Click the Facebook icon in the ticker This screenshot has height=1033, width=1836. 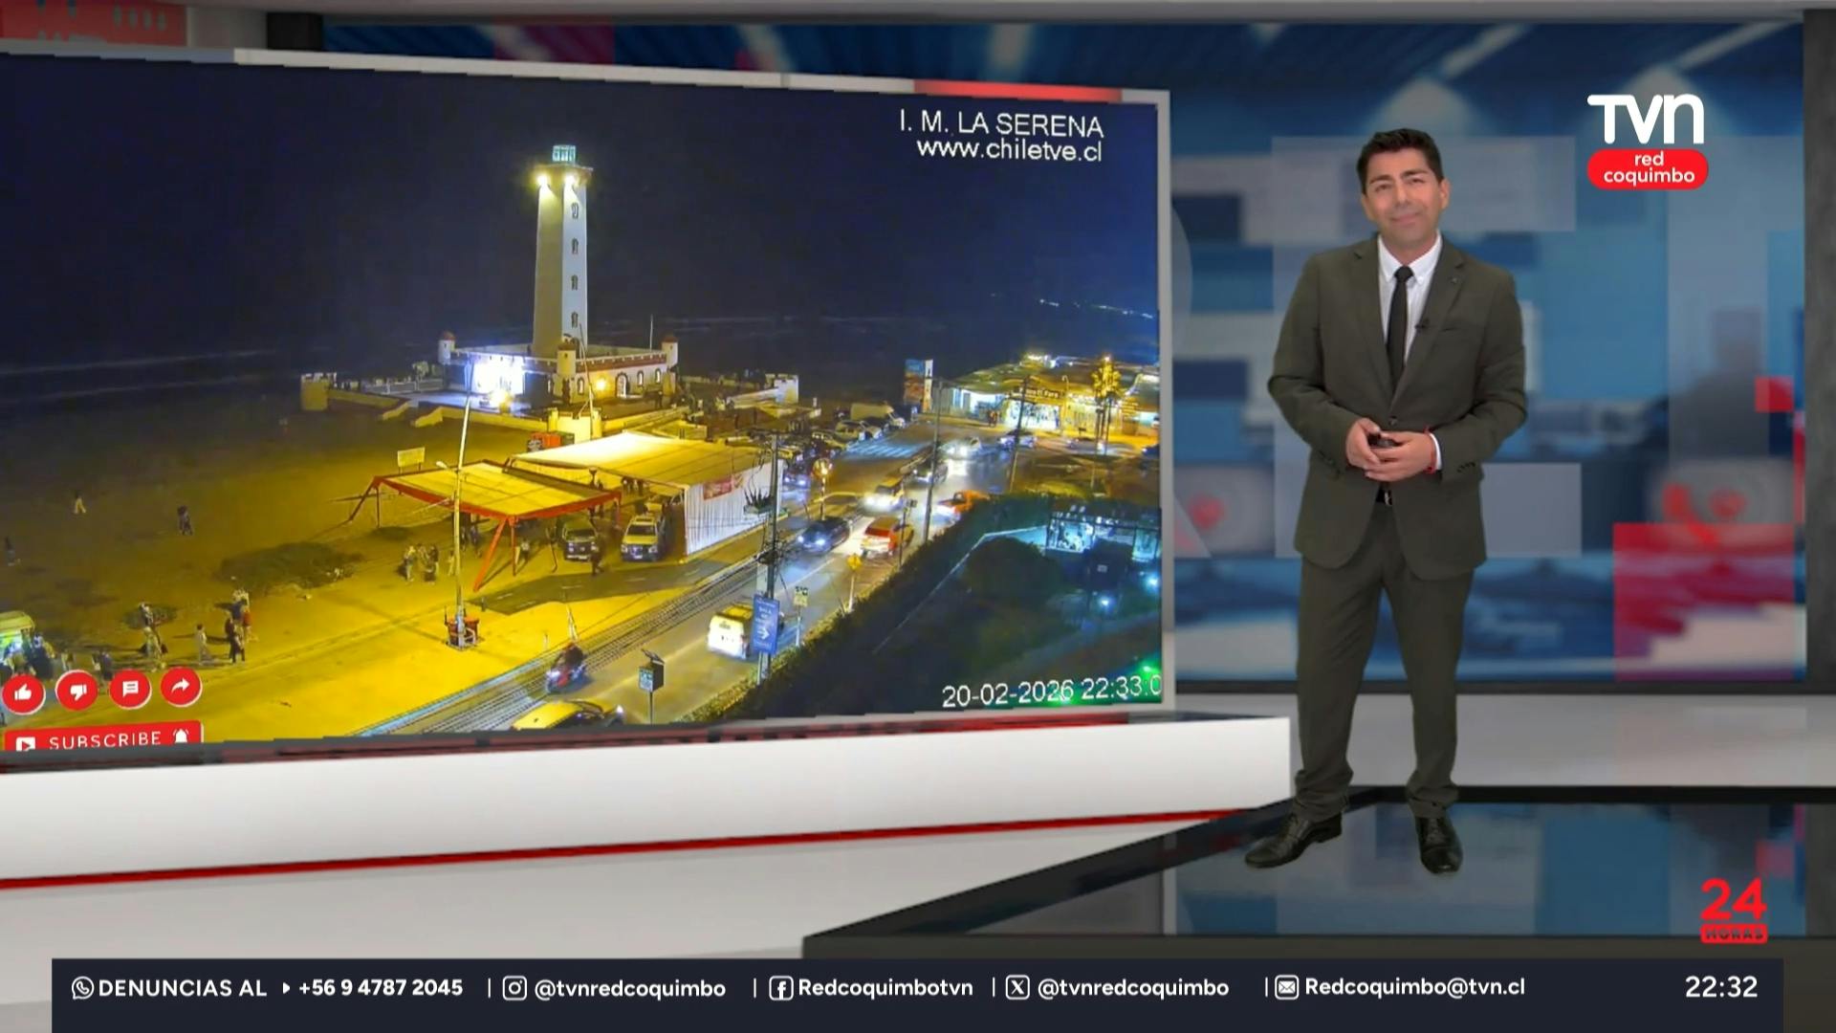780,988
